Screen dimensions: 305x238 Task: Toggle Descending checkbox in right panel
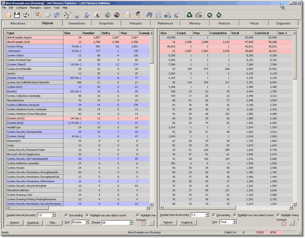click(214, 215)
